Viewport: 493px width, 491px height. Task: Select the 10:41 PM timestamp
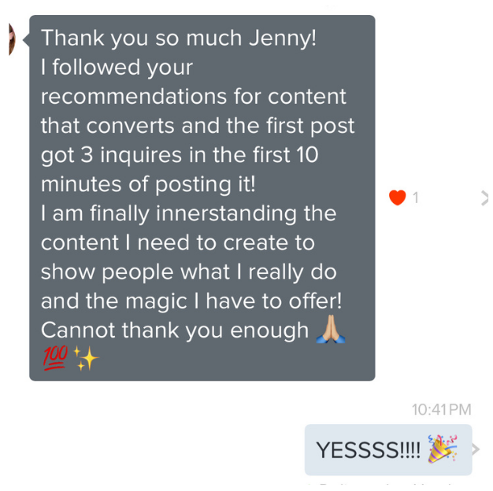(x=442, y=410)
